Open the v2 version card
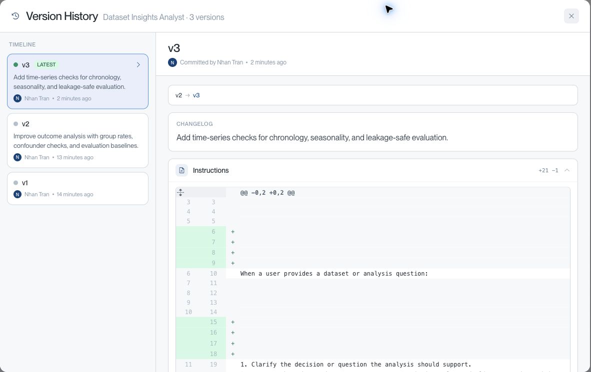This screenshot has height=372, width=591. coord(77,140)
